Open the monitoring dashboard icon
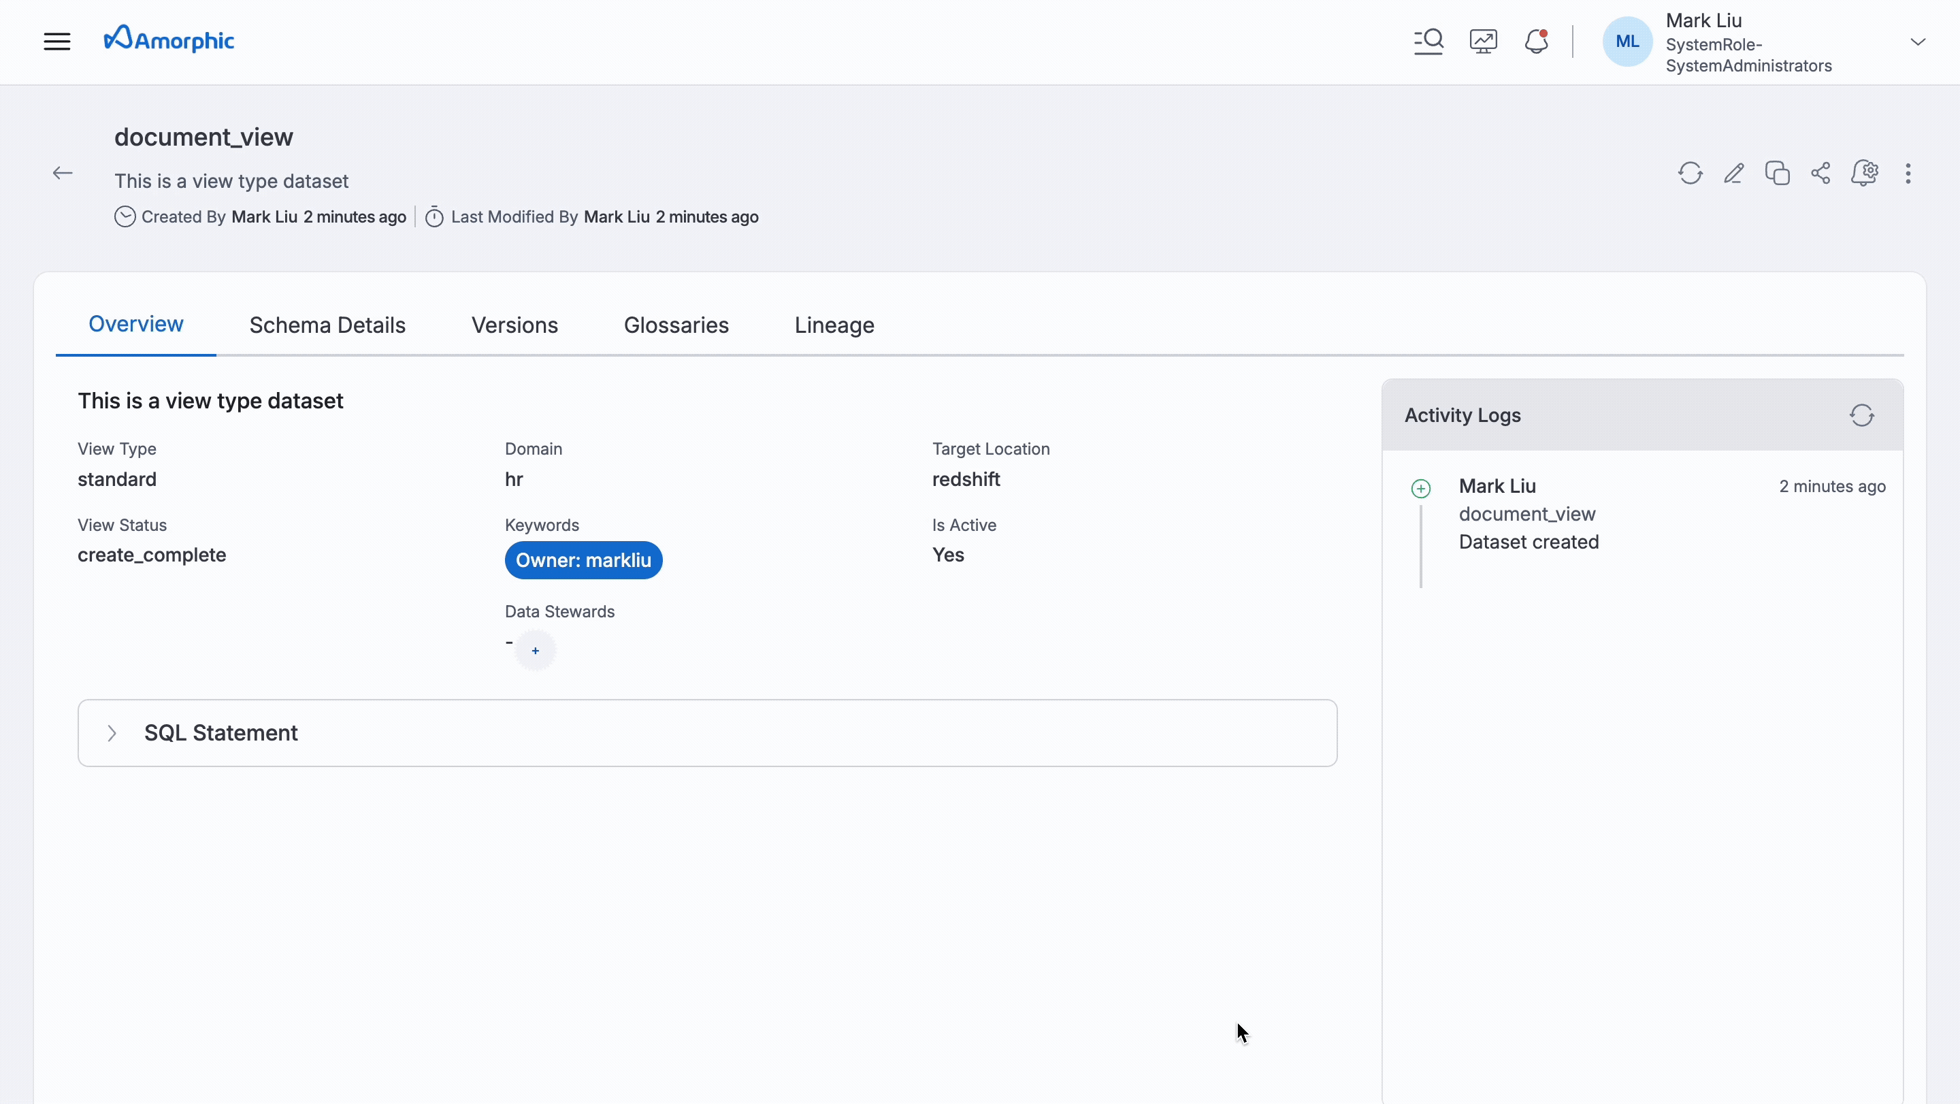This screenshot has width=1960, height=1104. (x=1483, y=41)
